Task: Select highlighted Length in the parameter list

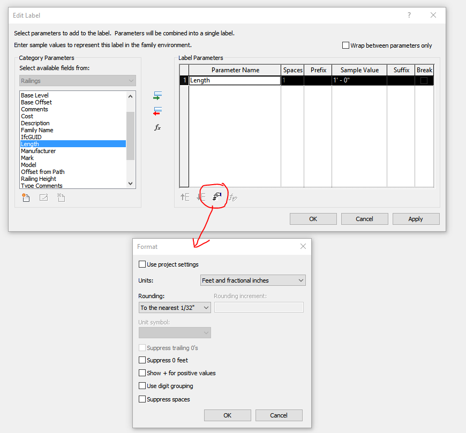Action: click(73, 144)
